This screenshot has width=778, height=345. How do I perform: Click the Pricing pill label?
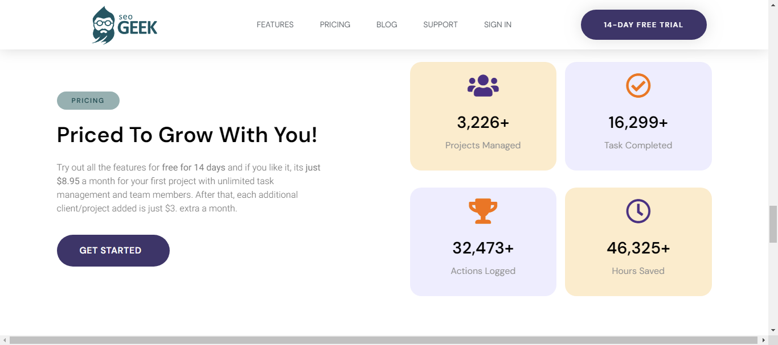[88, 101]
